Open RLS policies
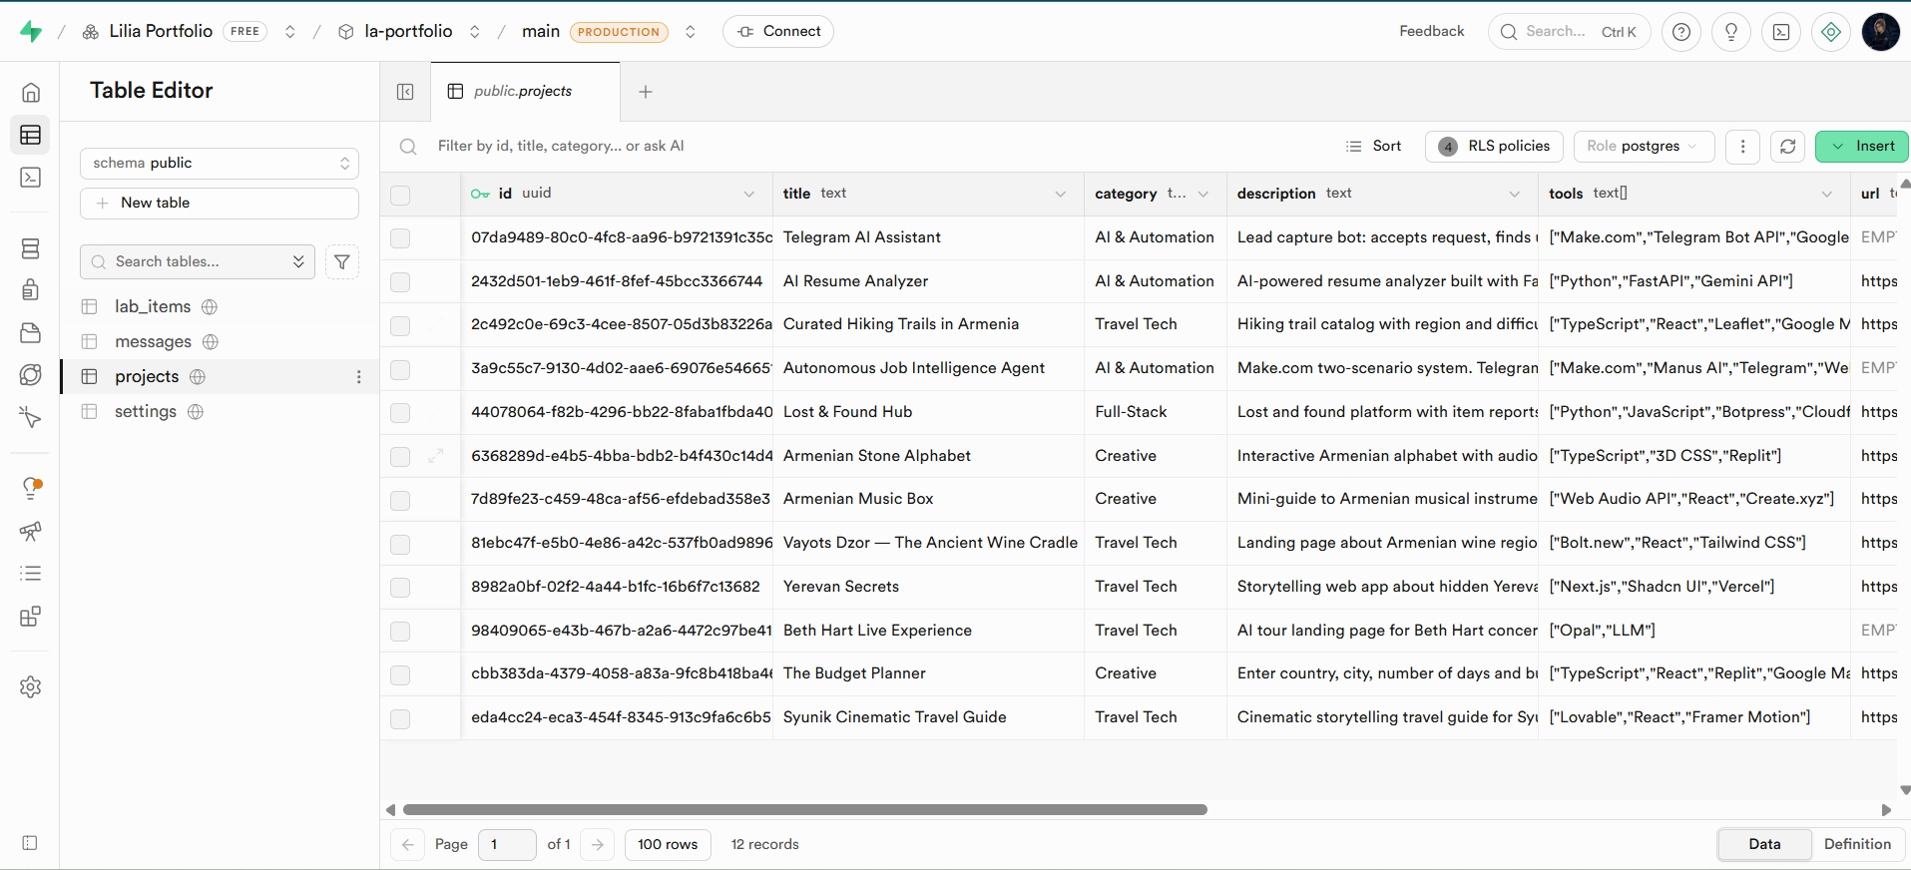The height and width of the screenshot is (870, 1911). 1495,147
